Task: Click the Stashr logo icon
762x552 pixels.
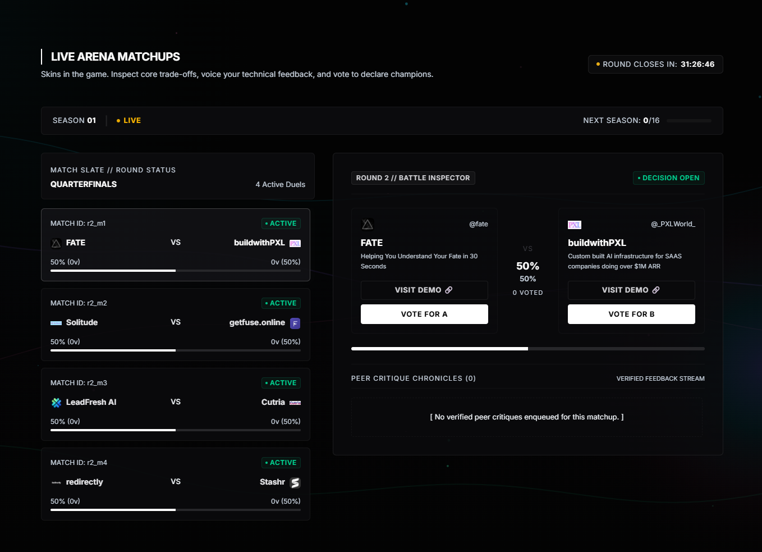Action: (x=295, y=482)
